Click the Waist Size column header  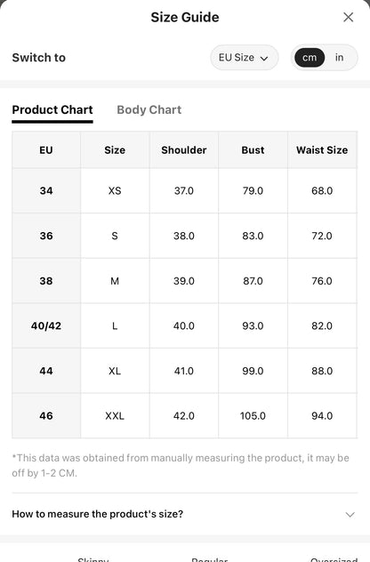pos(322,149)
